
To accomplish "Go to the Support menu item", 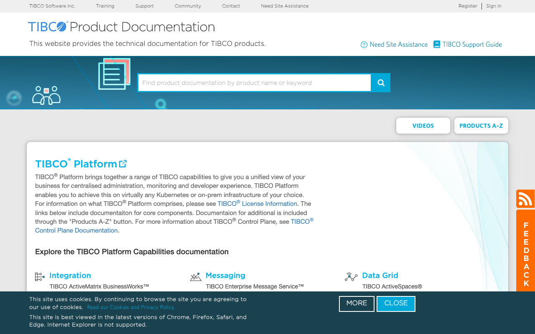I will pyautogui.click(x=145, y=6).
